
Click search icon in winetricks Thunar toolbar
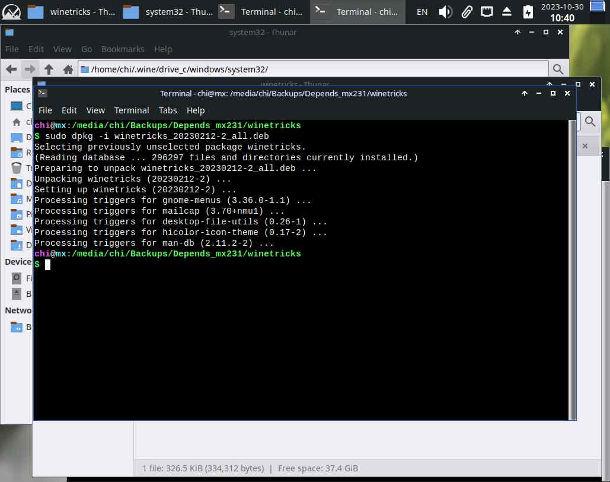pyautogui.click(x=590, y=122)
